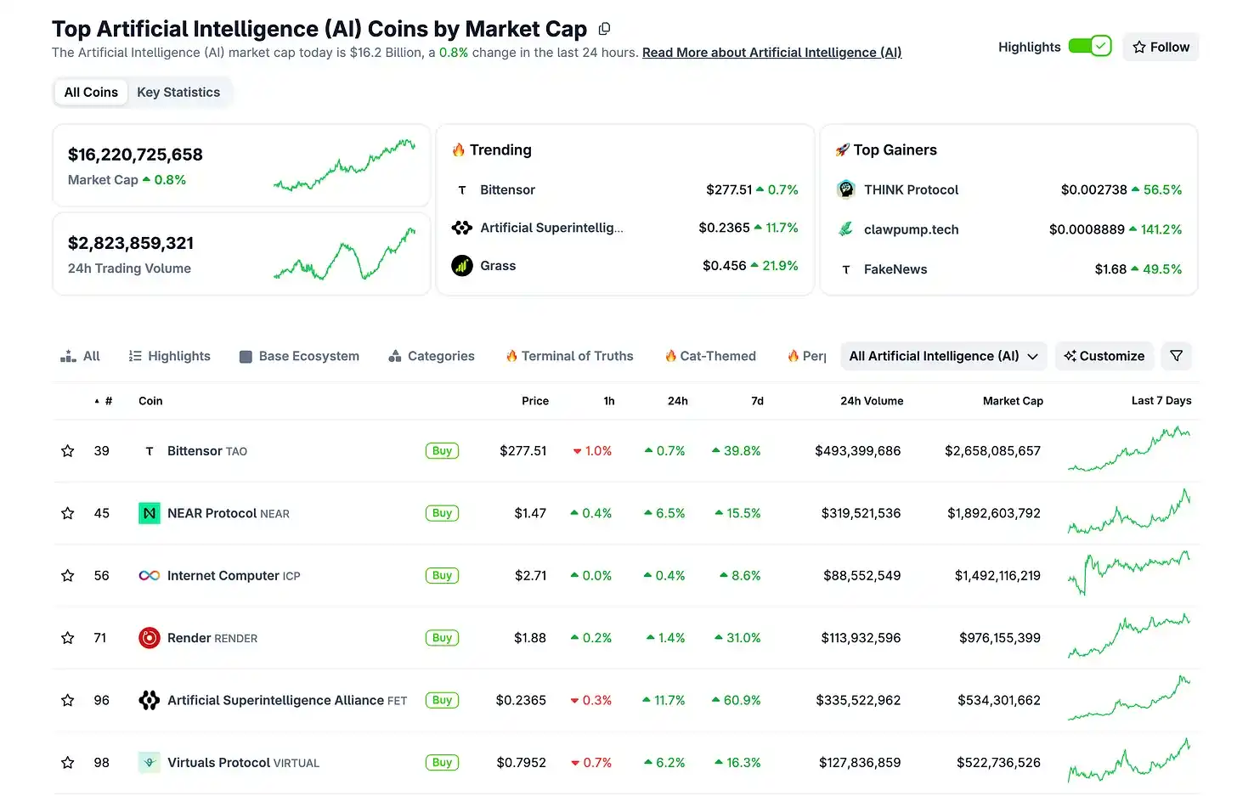The image size is (1237, 796).
Task: Favorite Render with its star icon
Action: (x=68, y=638)
